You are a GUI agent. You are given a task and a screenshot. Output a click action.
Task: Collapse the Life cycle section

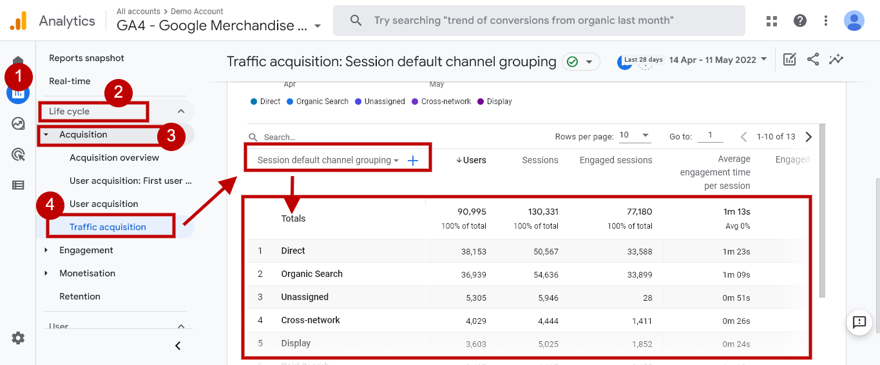[181, 111]
